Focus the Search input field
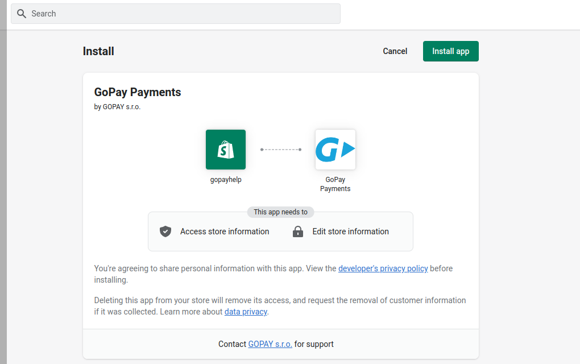This screenshot has height=364, width=580. [x=176, y=14]
